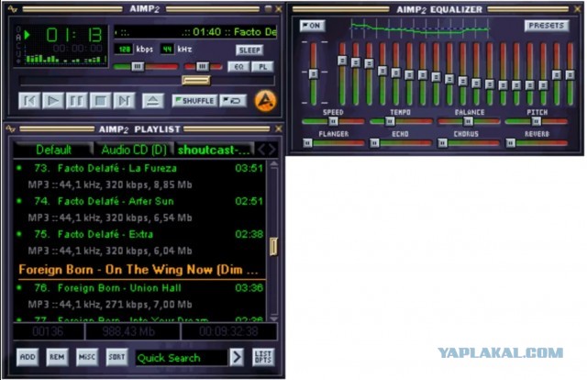Click the 00:09:32:38 total duration status
This screenshot has height=380, width=587.
(x=228, y=331)
